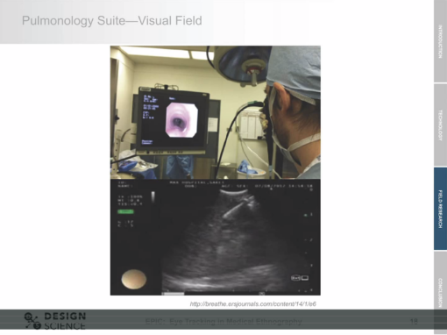447x335 pixels.
Task: Click the EPIC Eye Tracking footer text
Action: pyautogui.click(x=223, y=322)
